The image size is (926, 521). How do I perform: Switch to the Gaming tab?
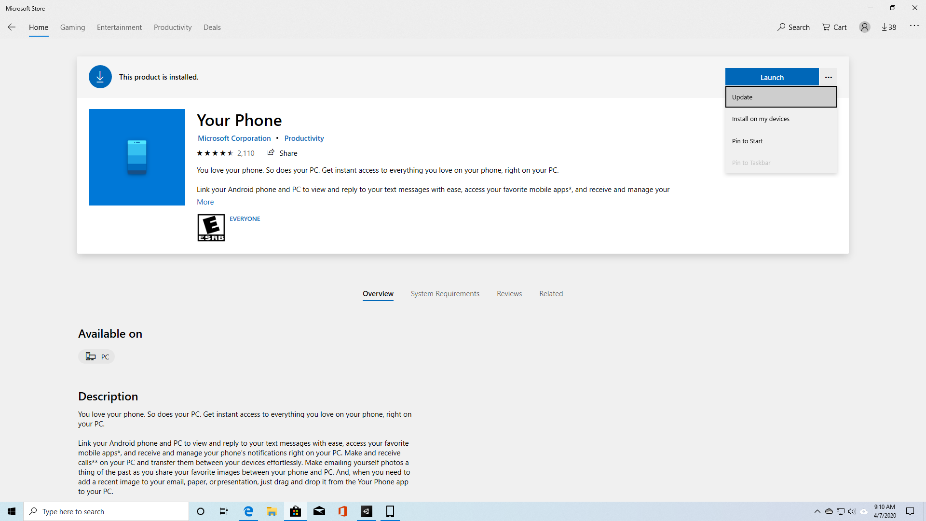tap(72, 27)
